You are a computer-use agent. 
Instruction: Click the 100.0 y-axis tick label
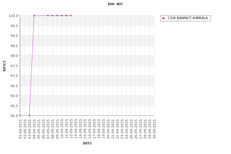14,16
